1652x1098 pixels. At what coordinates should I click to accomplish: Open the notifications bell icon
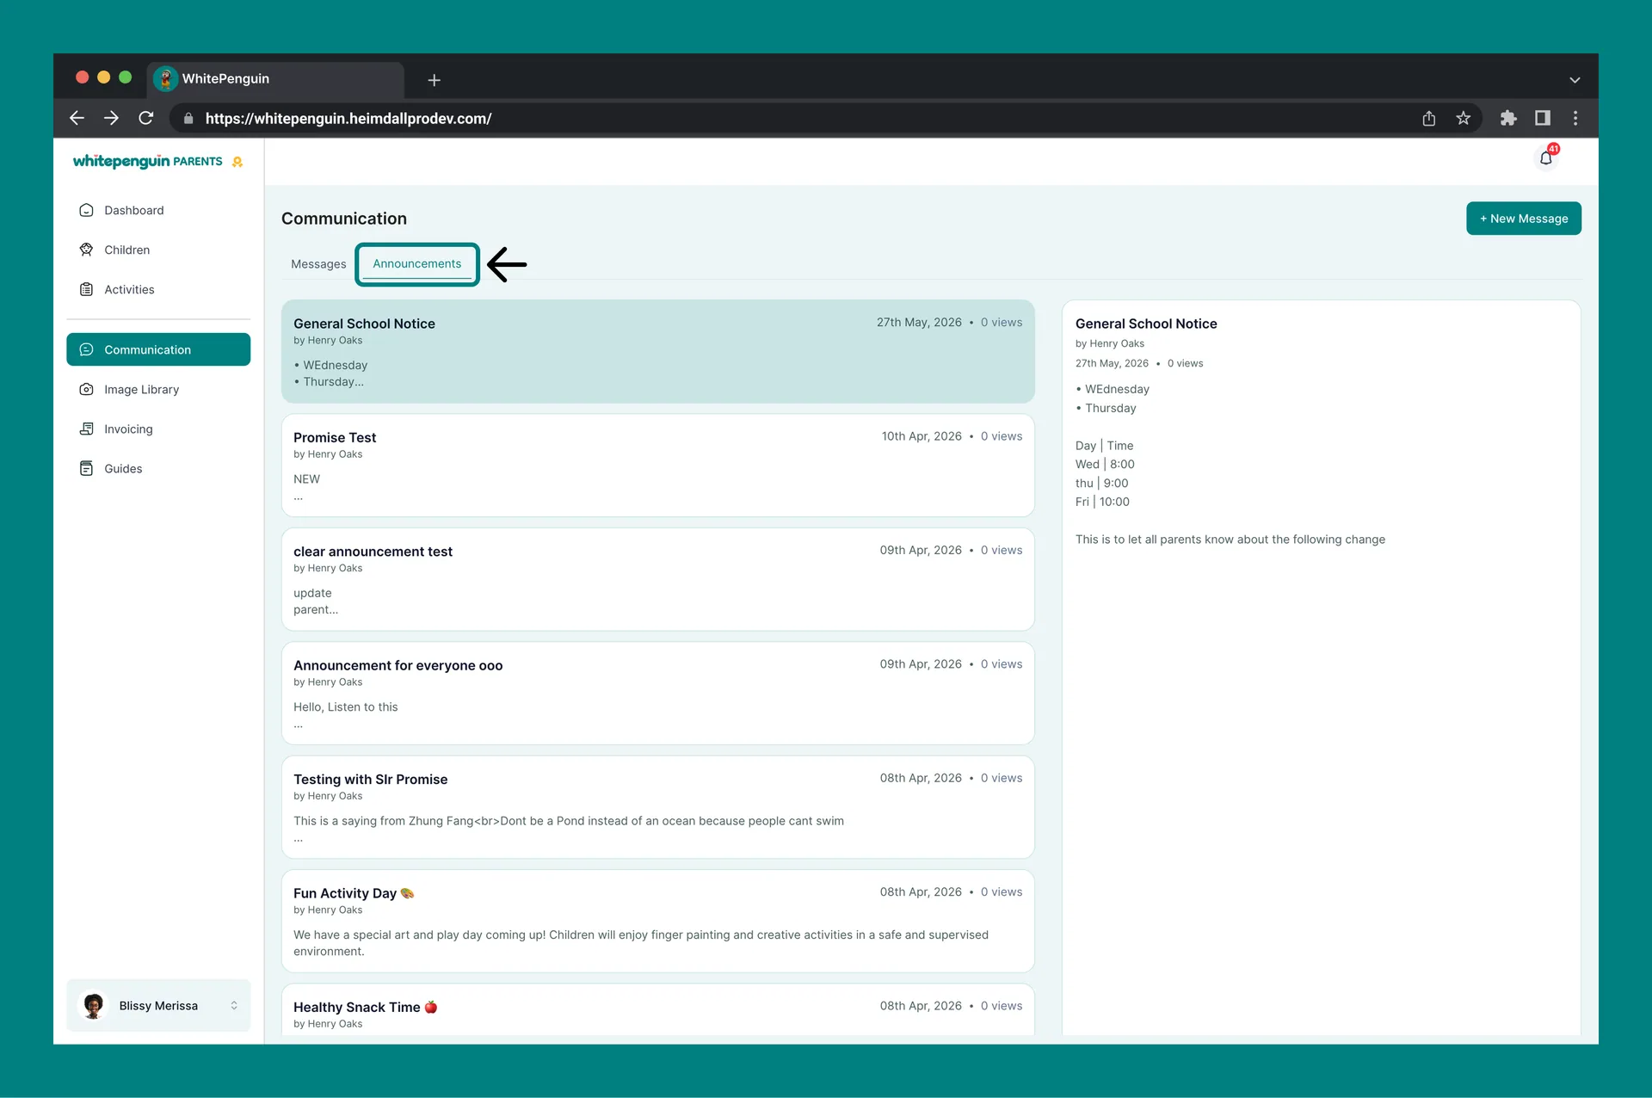coord(1546,158)
